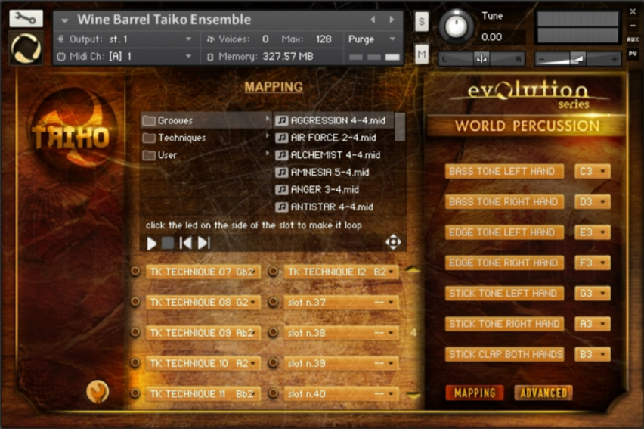Open the Purge dropdown menu
This screenshot has width=644, height=429.
pyautogui.click(x=372, y=39)
